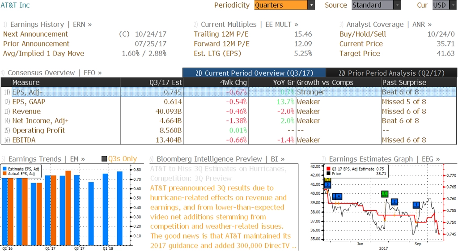Click the red Q3 17 EPS estimate swatch

tap(328, 169)
